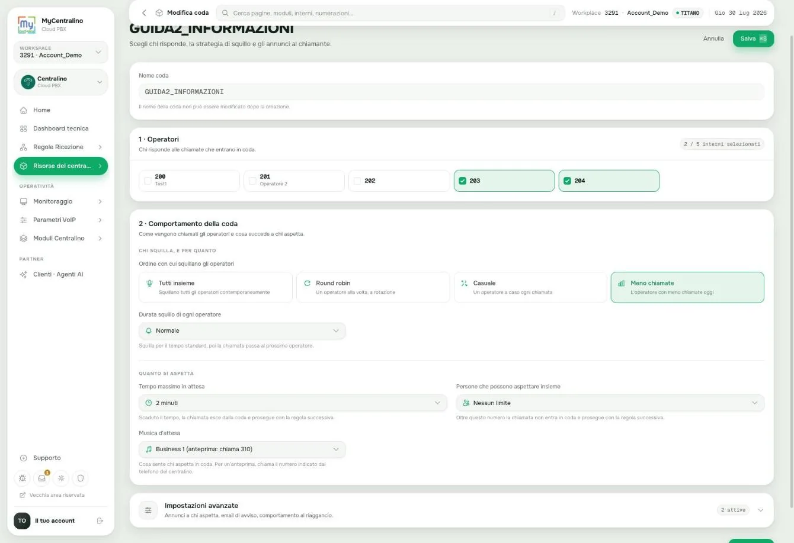Toggle the sun theme icon
The height and width of the screenshot is (543, 794).
[61, 478]
